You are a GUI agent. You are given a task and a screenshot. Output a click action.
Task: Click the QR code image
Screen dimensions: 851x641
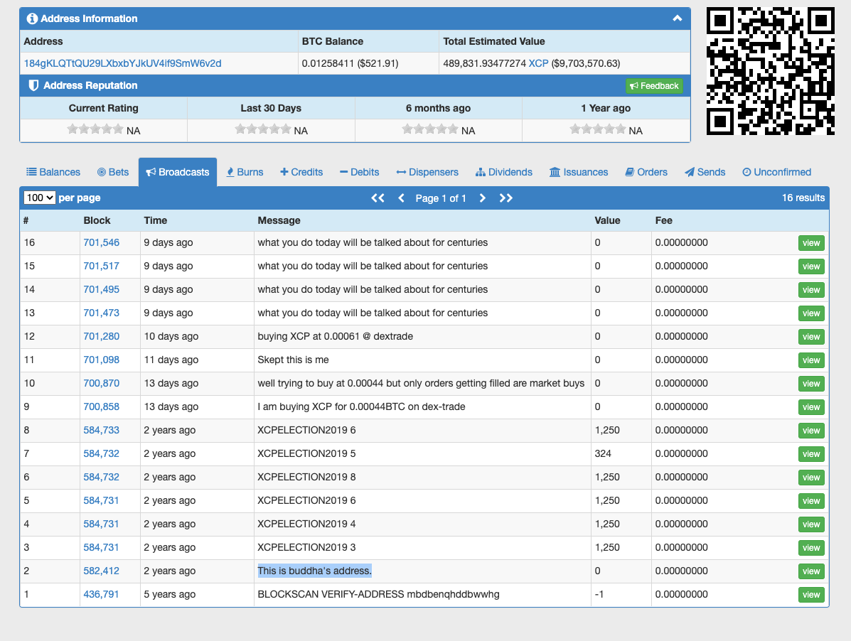pos(770,71)
